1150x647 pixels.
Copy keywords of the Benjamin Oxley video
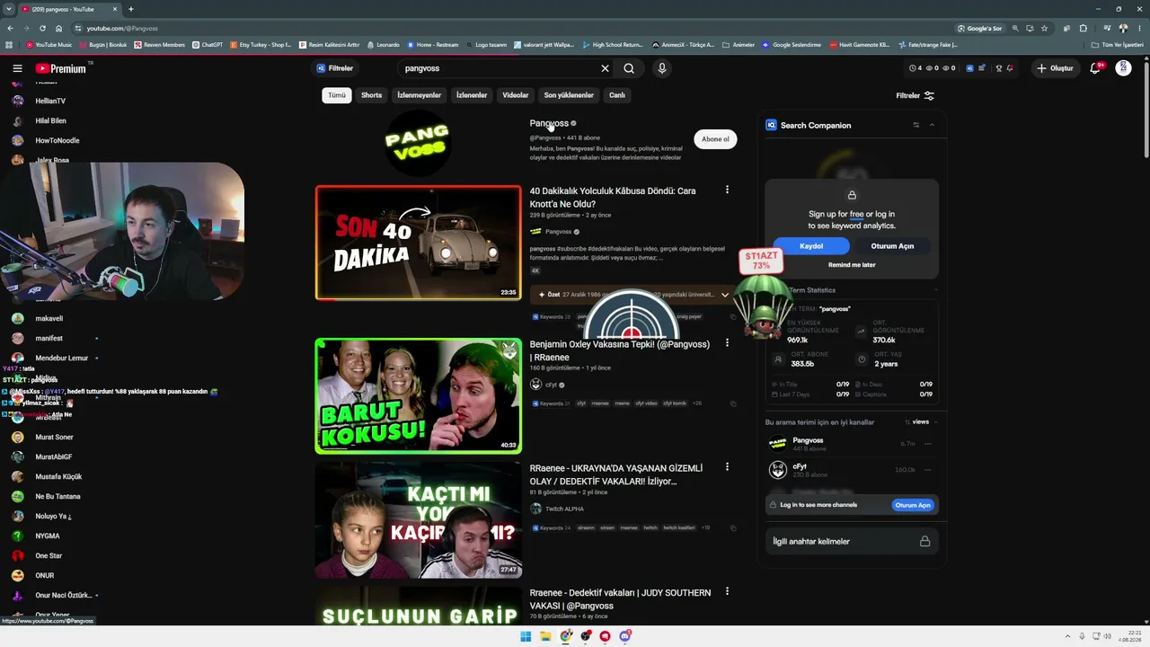pyautogui.click(x=733, y=404)
